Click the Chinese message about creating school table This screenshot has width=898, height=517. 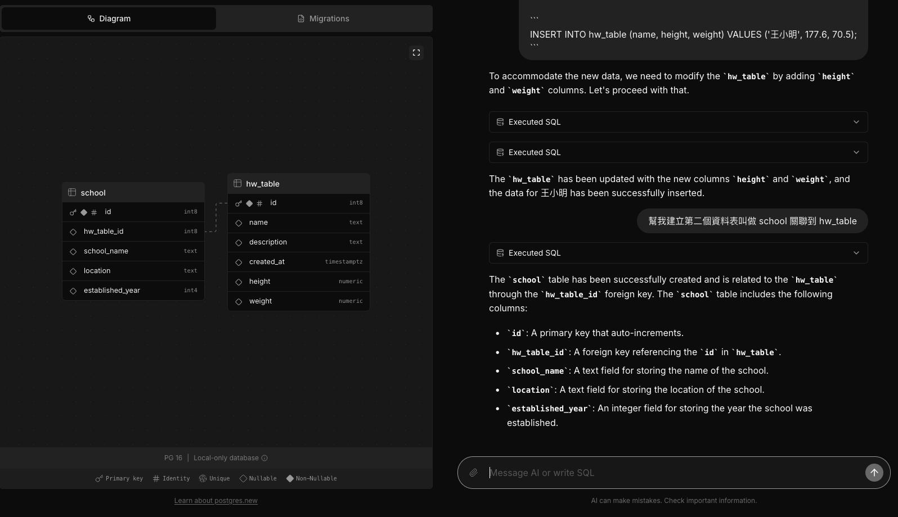click(752, 221)
